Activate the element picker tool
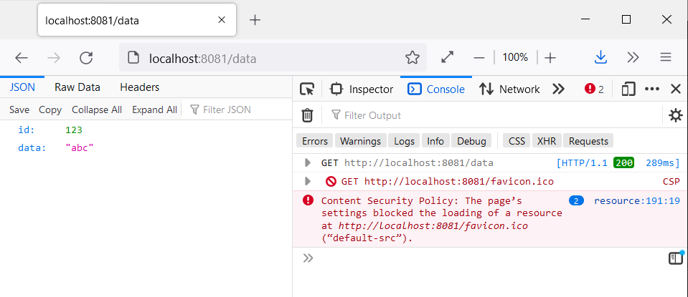 pos(307,89)
